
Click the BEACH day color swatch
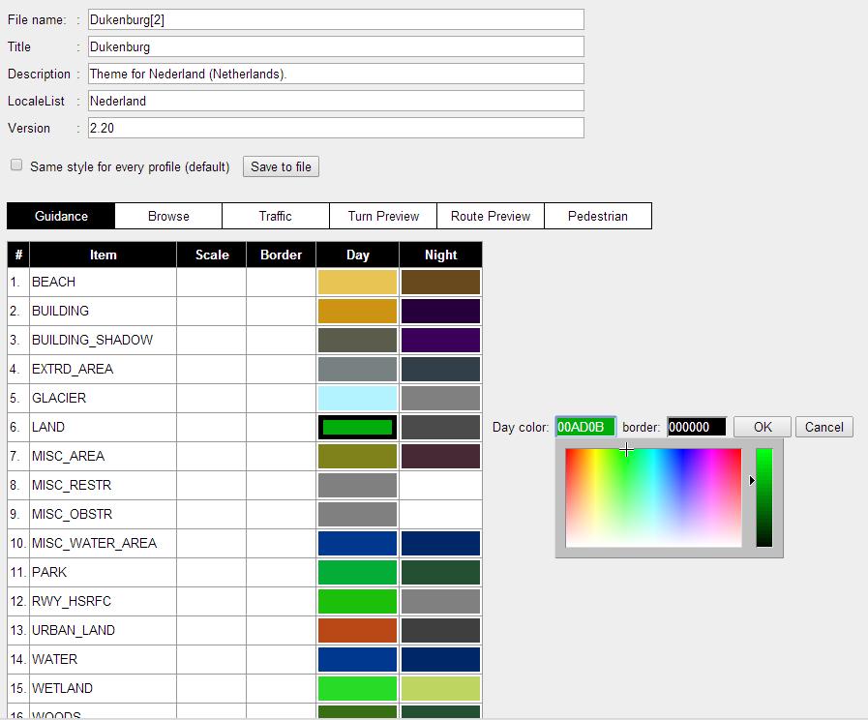(x=357, y=283)
